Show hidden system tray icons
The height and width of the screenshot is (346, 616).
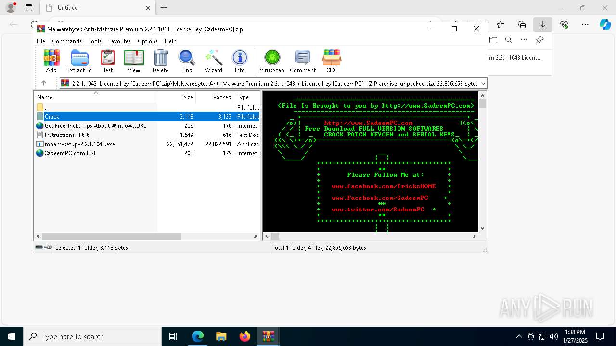tap(519, 336)
